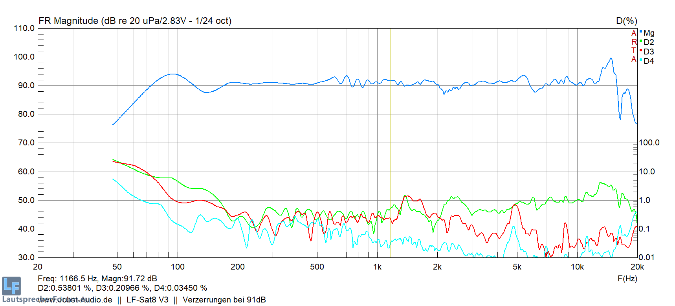Screen dimensions: 675x306
Task: Select the green D2 legend marker
Action: (x=641, y=41)
